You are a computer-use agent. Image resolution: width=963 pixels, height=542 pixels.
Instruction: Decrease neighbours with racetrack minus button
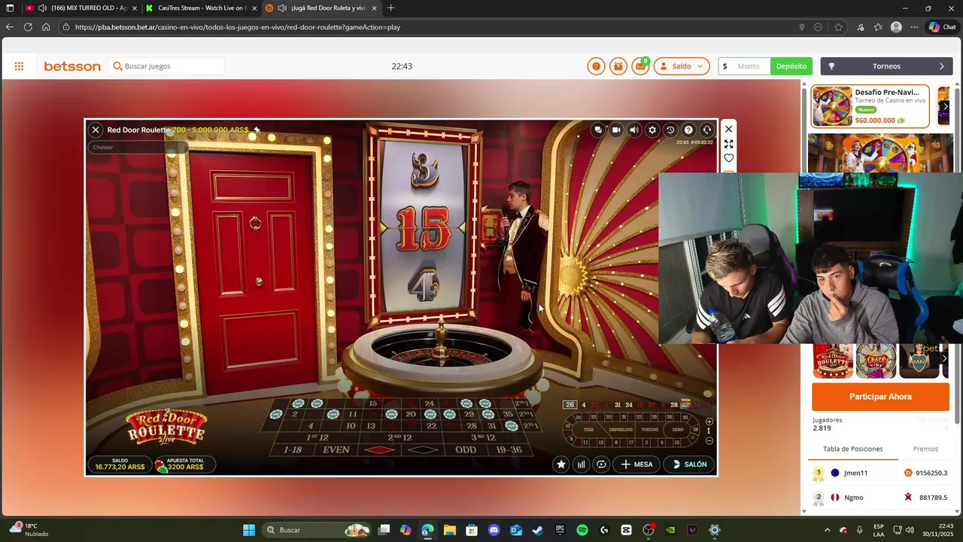pos(709,441)
